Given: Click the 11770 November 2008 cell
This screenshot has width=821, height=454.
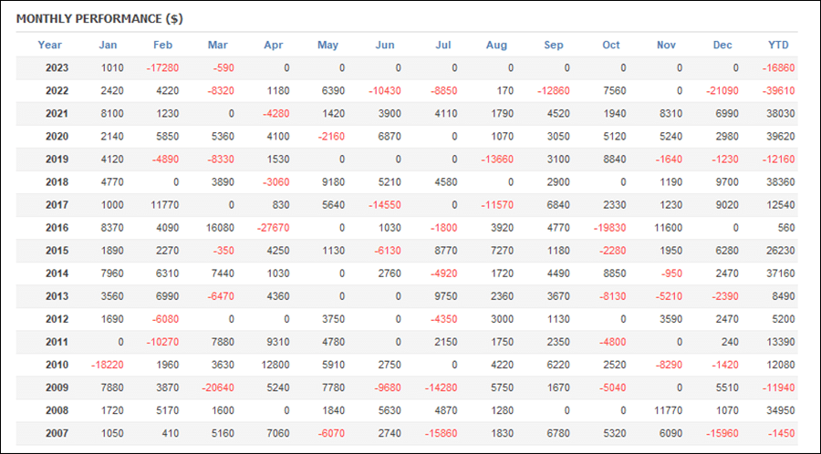Looking at the screenshot, I should (x=668, y=410).
